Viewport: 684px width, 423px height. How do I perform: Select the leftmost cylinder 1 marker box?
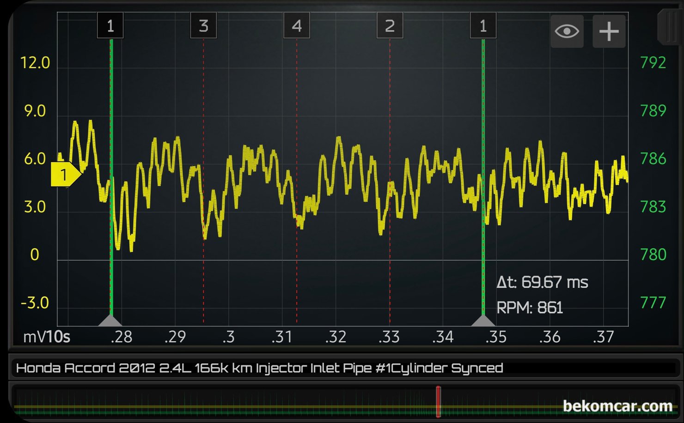pos(110,26)
